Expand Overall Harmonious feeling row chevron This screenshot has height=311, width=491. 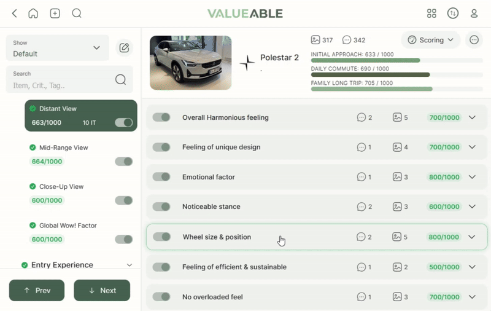click(472, 117)
